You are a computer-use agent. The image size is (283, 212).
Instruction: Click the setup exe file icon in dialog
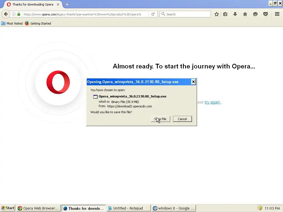tap(95, 96)
